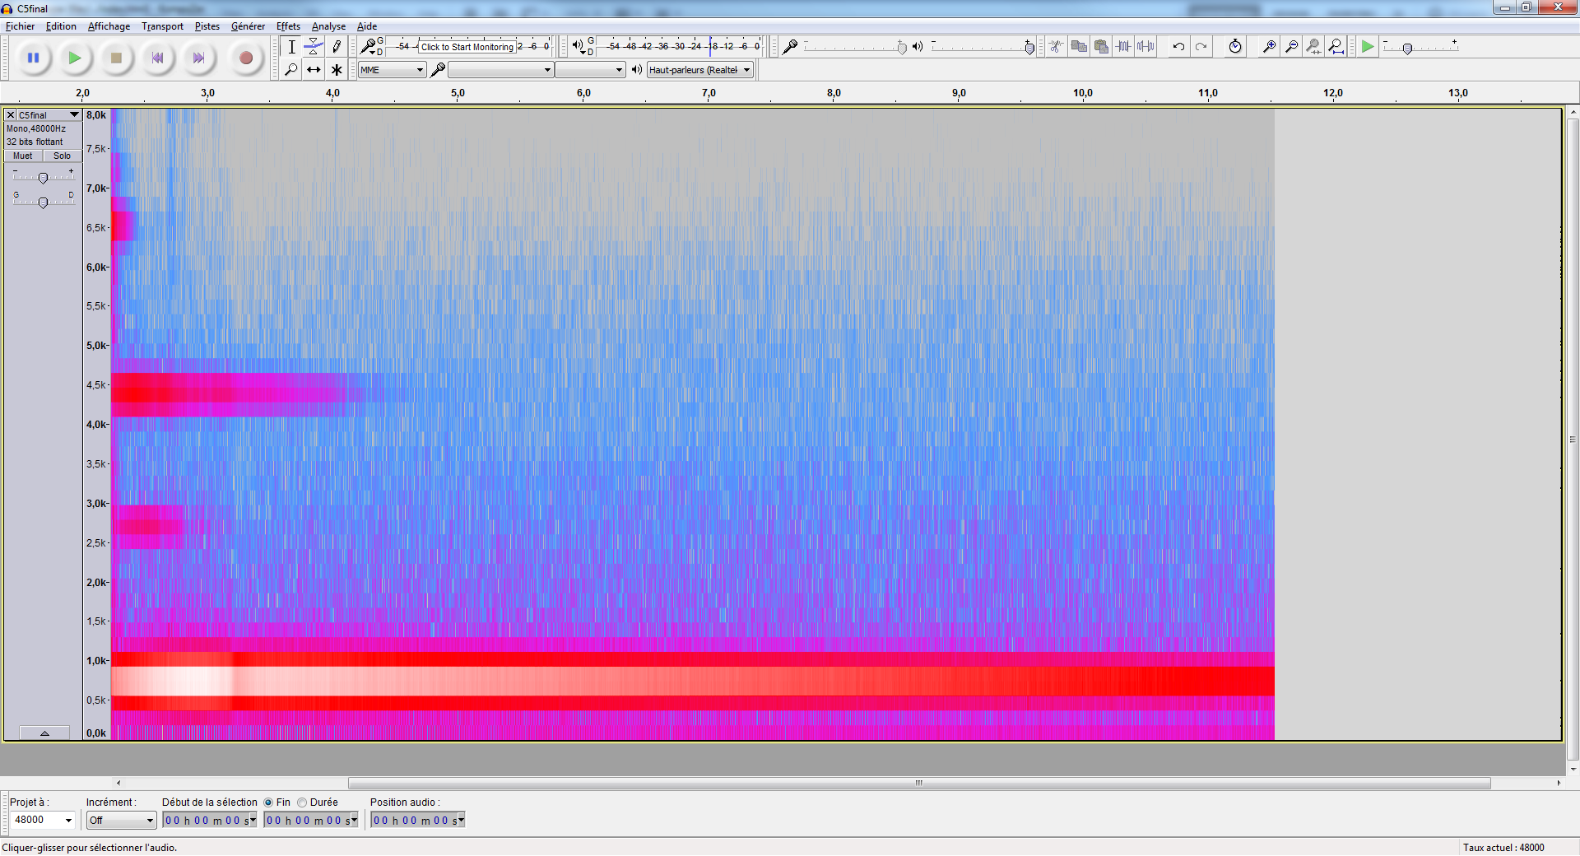The width and height of the screenshot is (1580, 856).
Task: Zoom in using the magnifier plus icon
Action: pos(1269,47)
